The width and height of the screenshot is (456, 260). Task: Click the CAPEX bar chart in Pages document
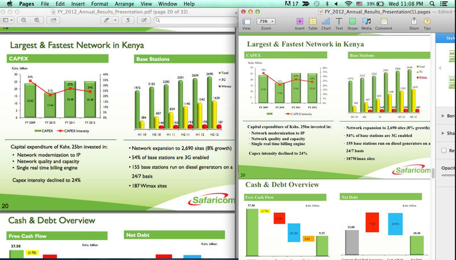(x=287, y=89)
